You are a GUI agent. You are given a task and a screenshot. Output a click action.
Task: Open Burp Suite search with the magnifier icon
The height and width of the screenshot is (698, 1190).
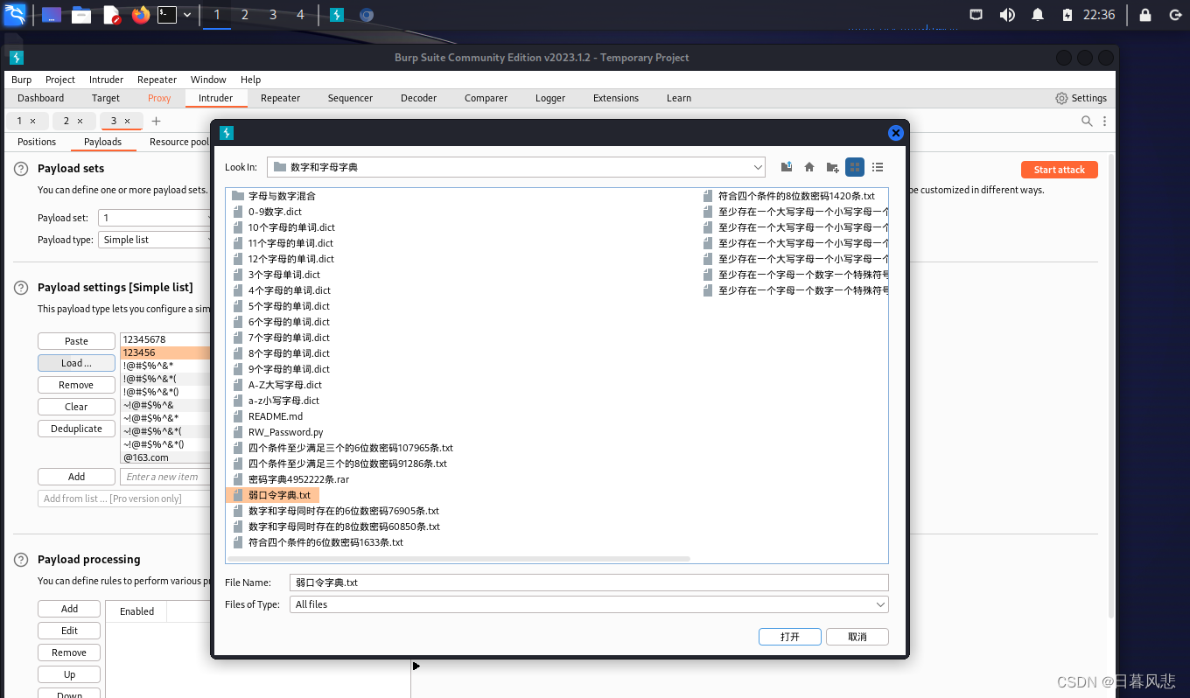pyautogui.click(x=1086, y=121)
